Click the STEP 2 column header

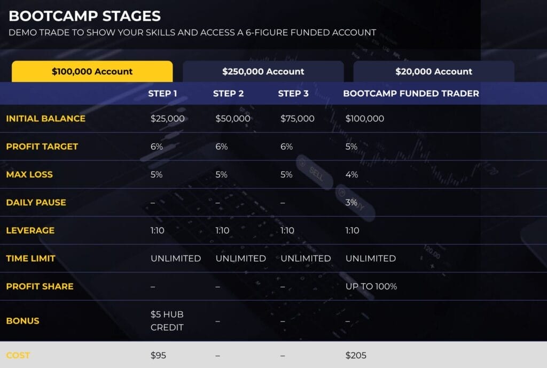pos(228,94)
